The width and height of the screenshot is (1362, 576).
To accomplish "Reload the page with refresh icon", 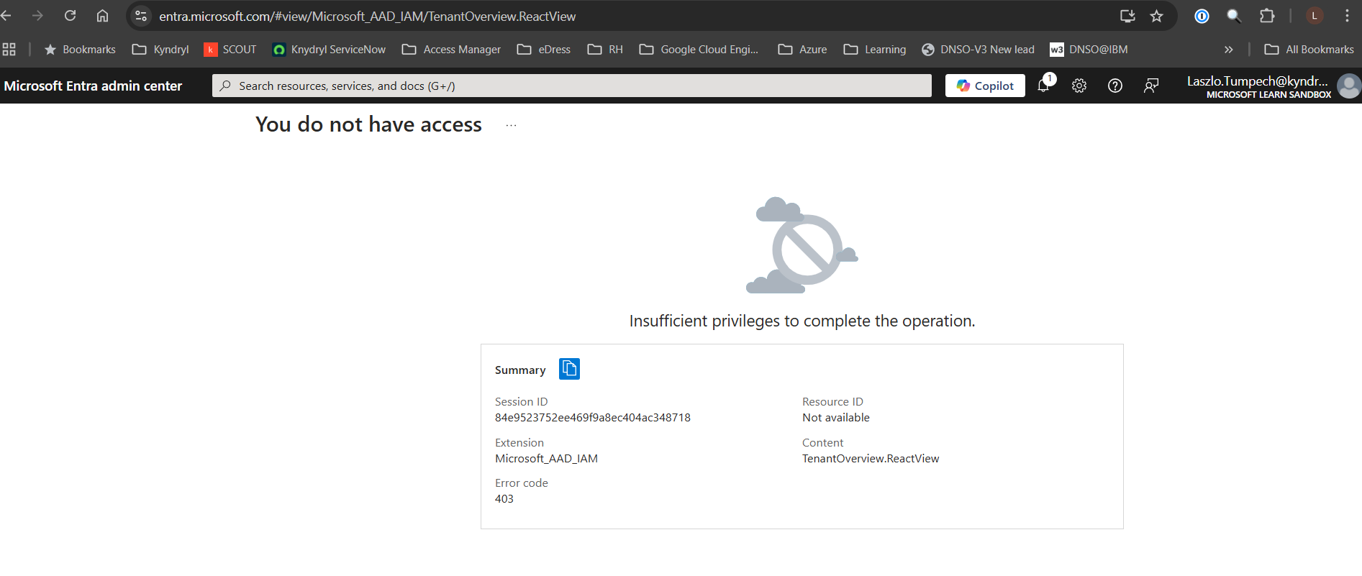I will (70, 16).
